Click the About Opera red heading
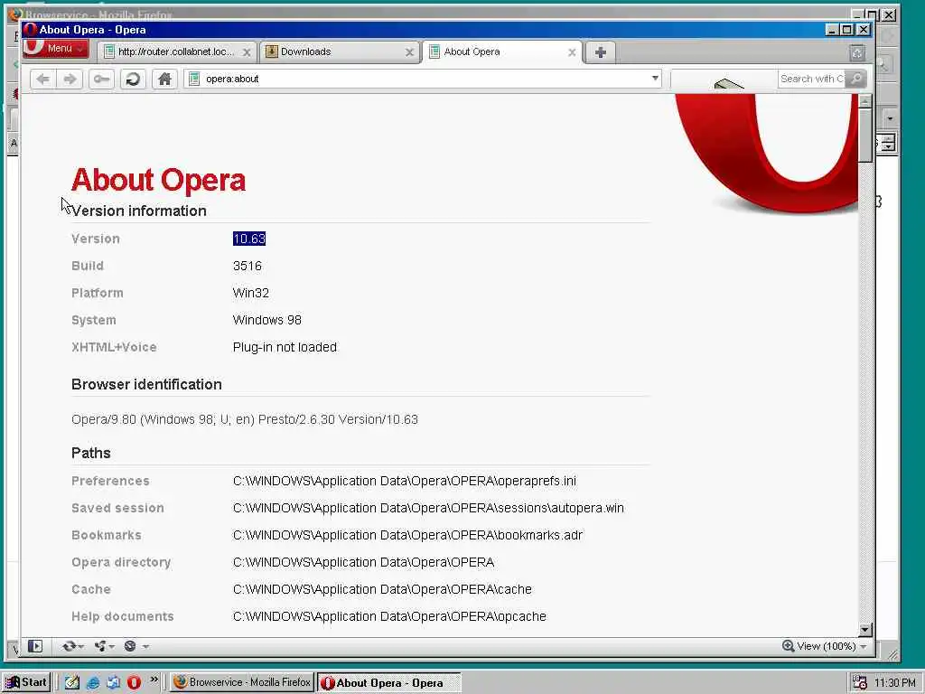Screen dimensions: 925x694 [x=158, y=180]
